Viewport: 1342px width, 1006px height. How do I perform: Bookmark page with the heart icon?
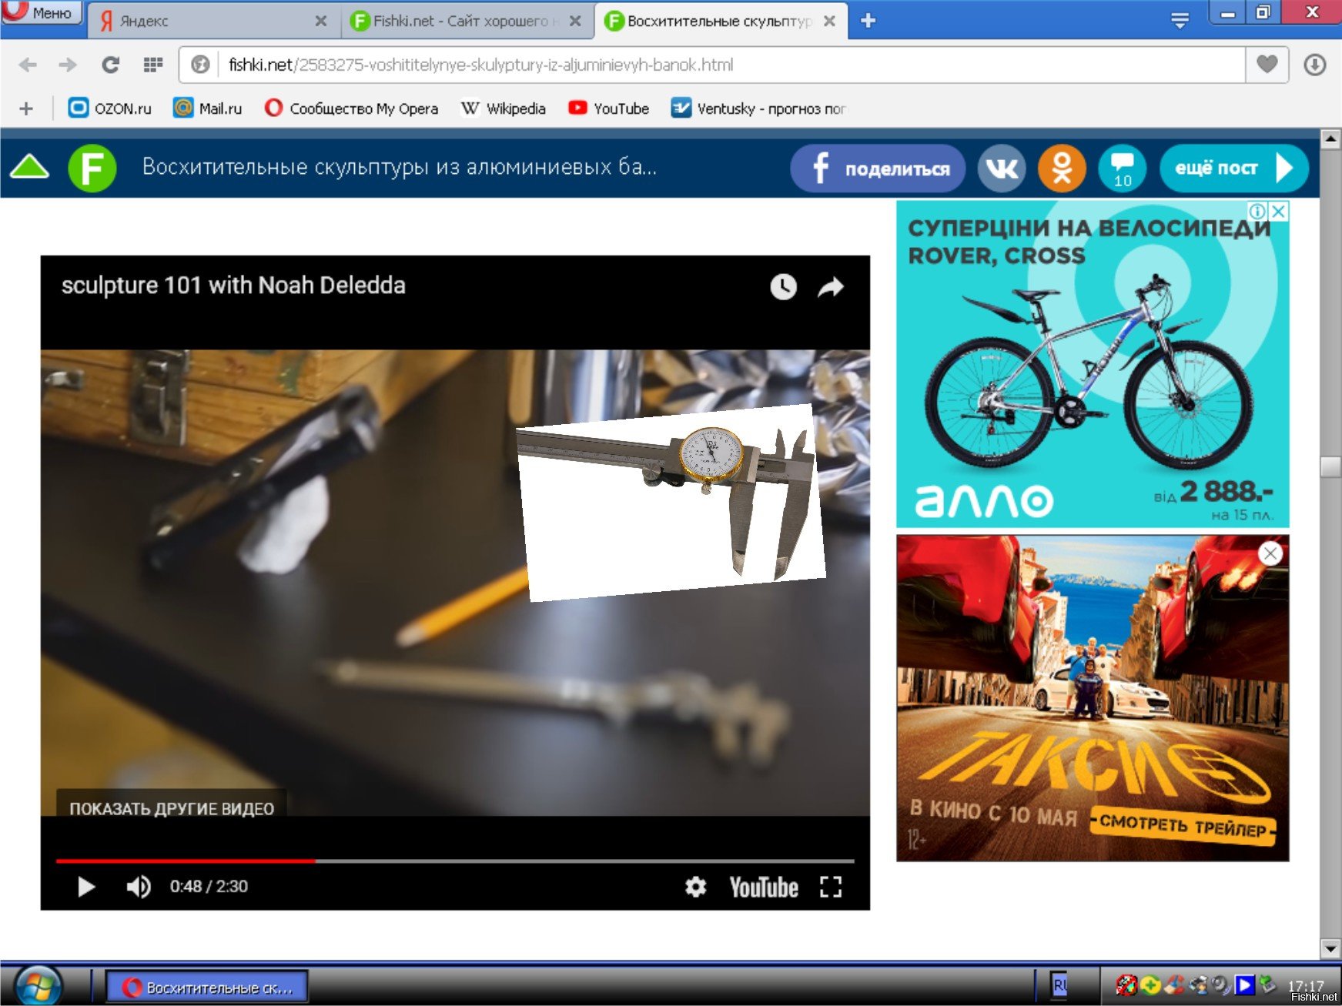coord(1267,65)
